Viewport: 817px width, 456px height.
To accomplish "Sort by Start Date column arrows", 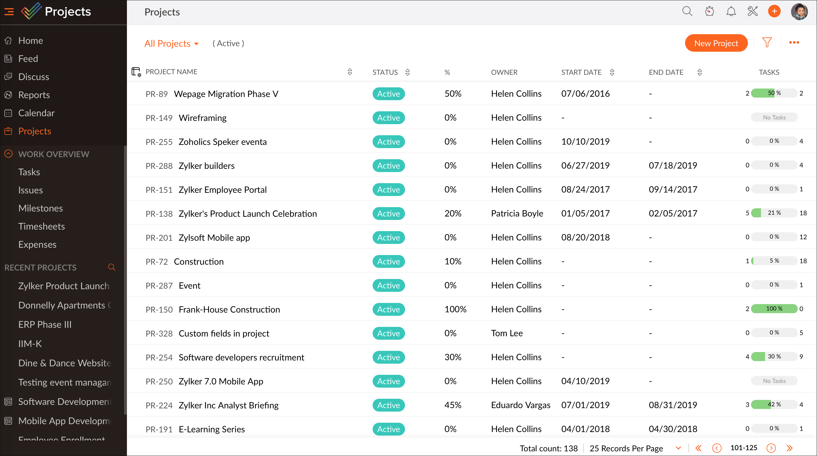I will tap(612, 72).
